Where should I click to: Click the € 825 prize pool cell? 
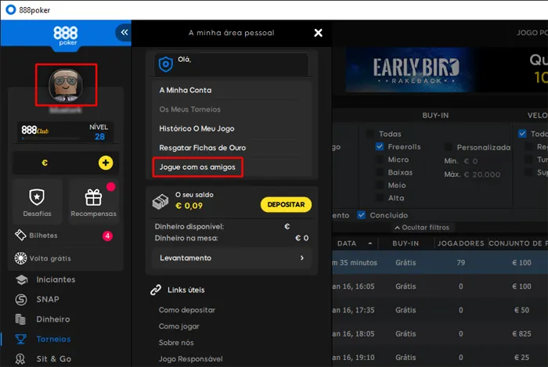coord(521,334)
